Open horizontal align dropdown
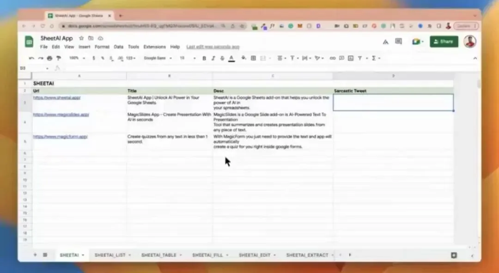Screen dimensions: 499x273 pyautogui.click(x=281, y=58)
